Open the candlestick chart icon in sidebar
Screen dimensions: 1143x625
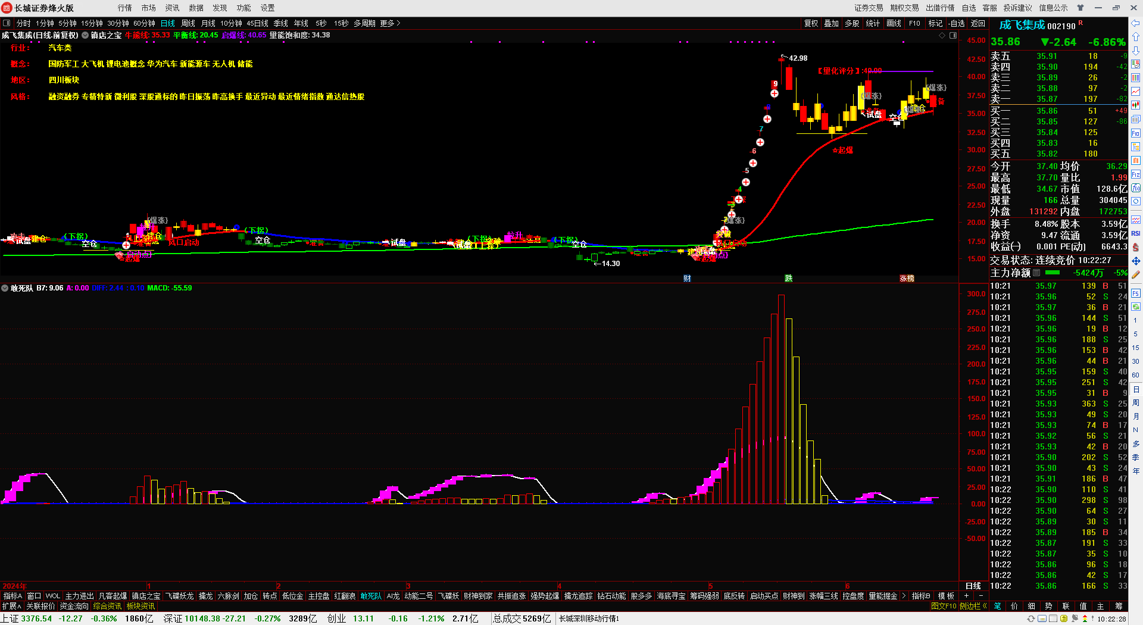(x=1136, y=105)
